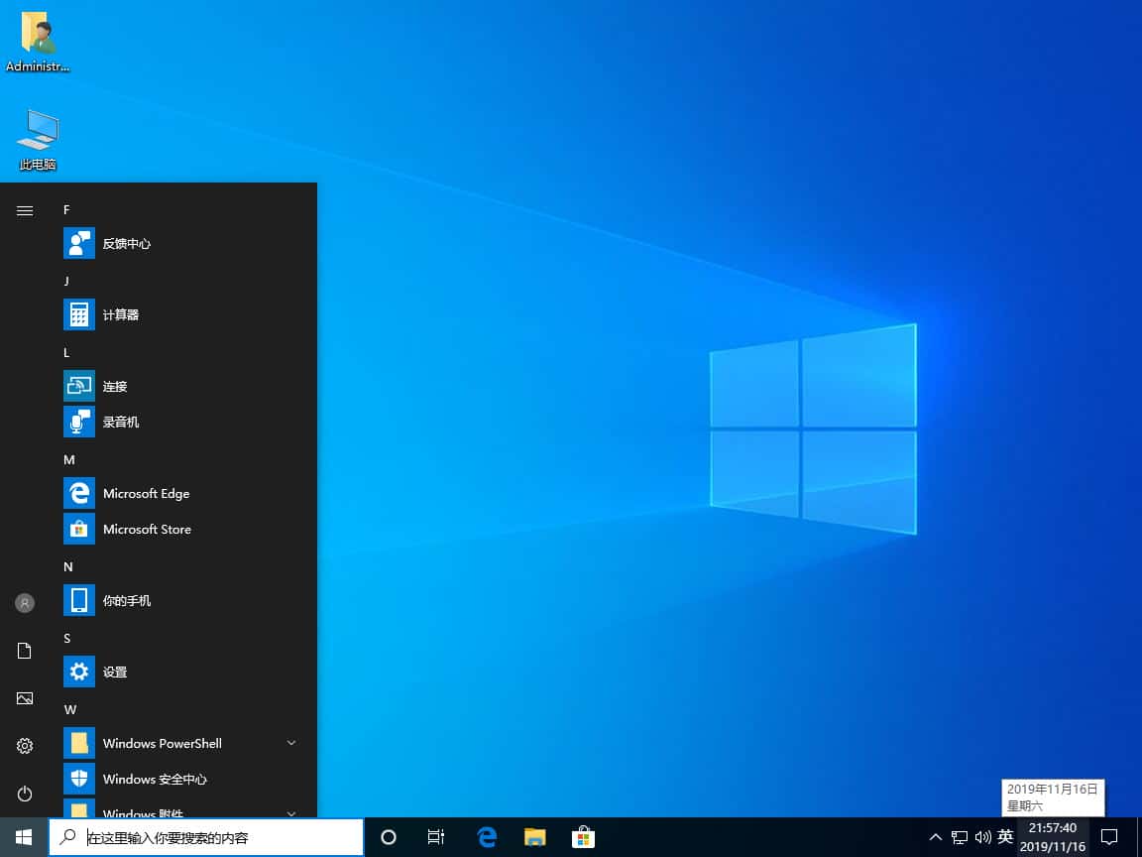
Task: Open 计算器 app
Action: click(182, 314)
